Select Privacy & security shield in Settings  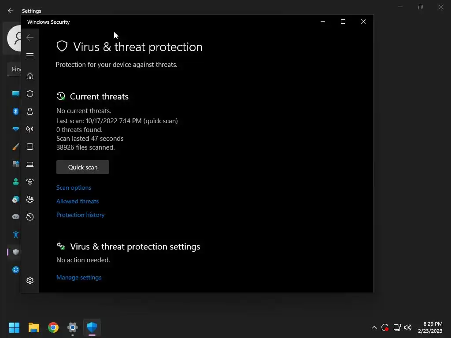click(15, 252)
